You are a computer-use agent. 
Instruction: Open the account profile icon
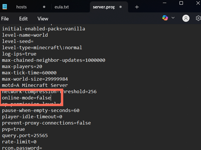pyautogui.click(x=186, y=18)
